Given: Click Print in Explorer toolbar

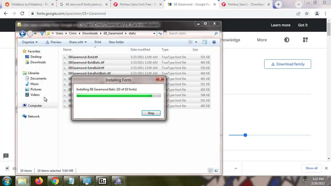Looking at the screenshot, I should 98,42.
